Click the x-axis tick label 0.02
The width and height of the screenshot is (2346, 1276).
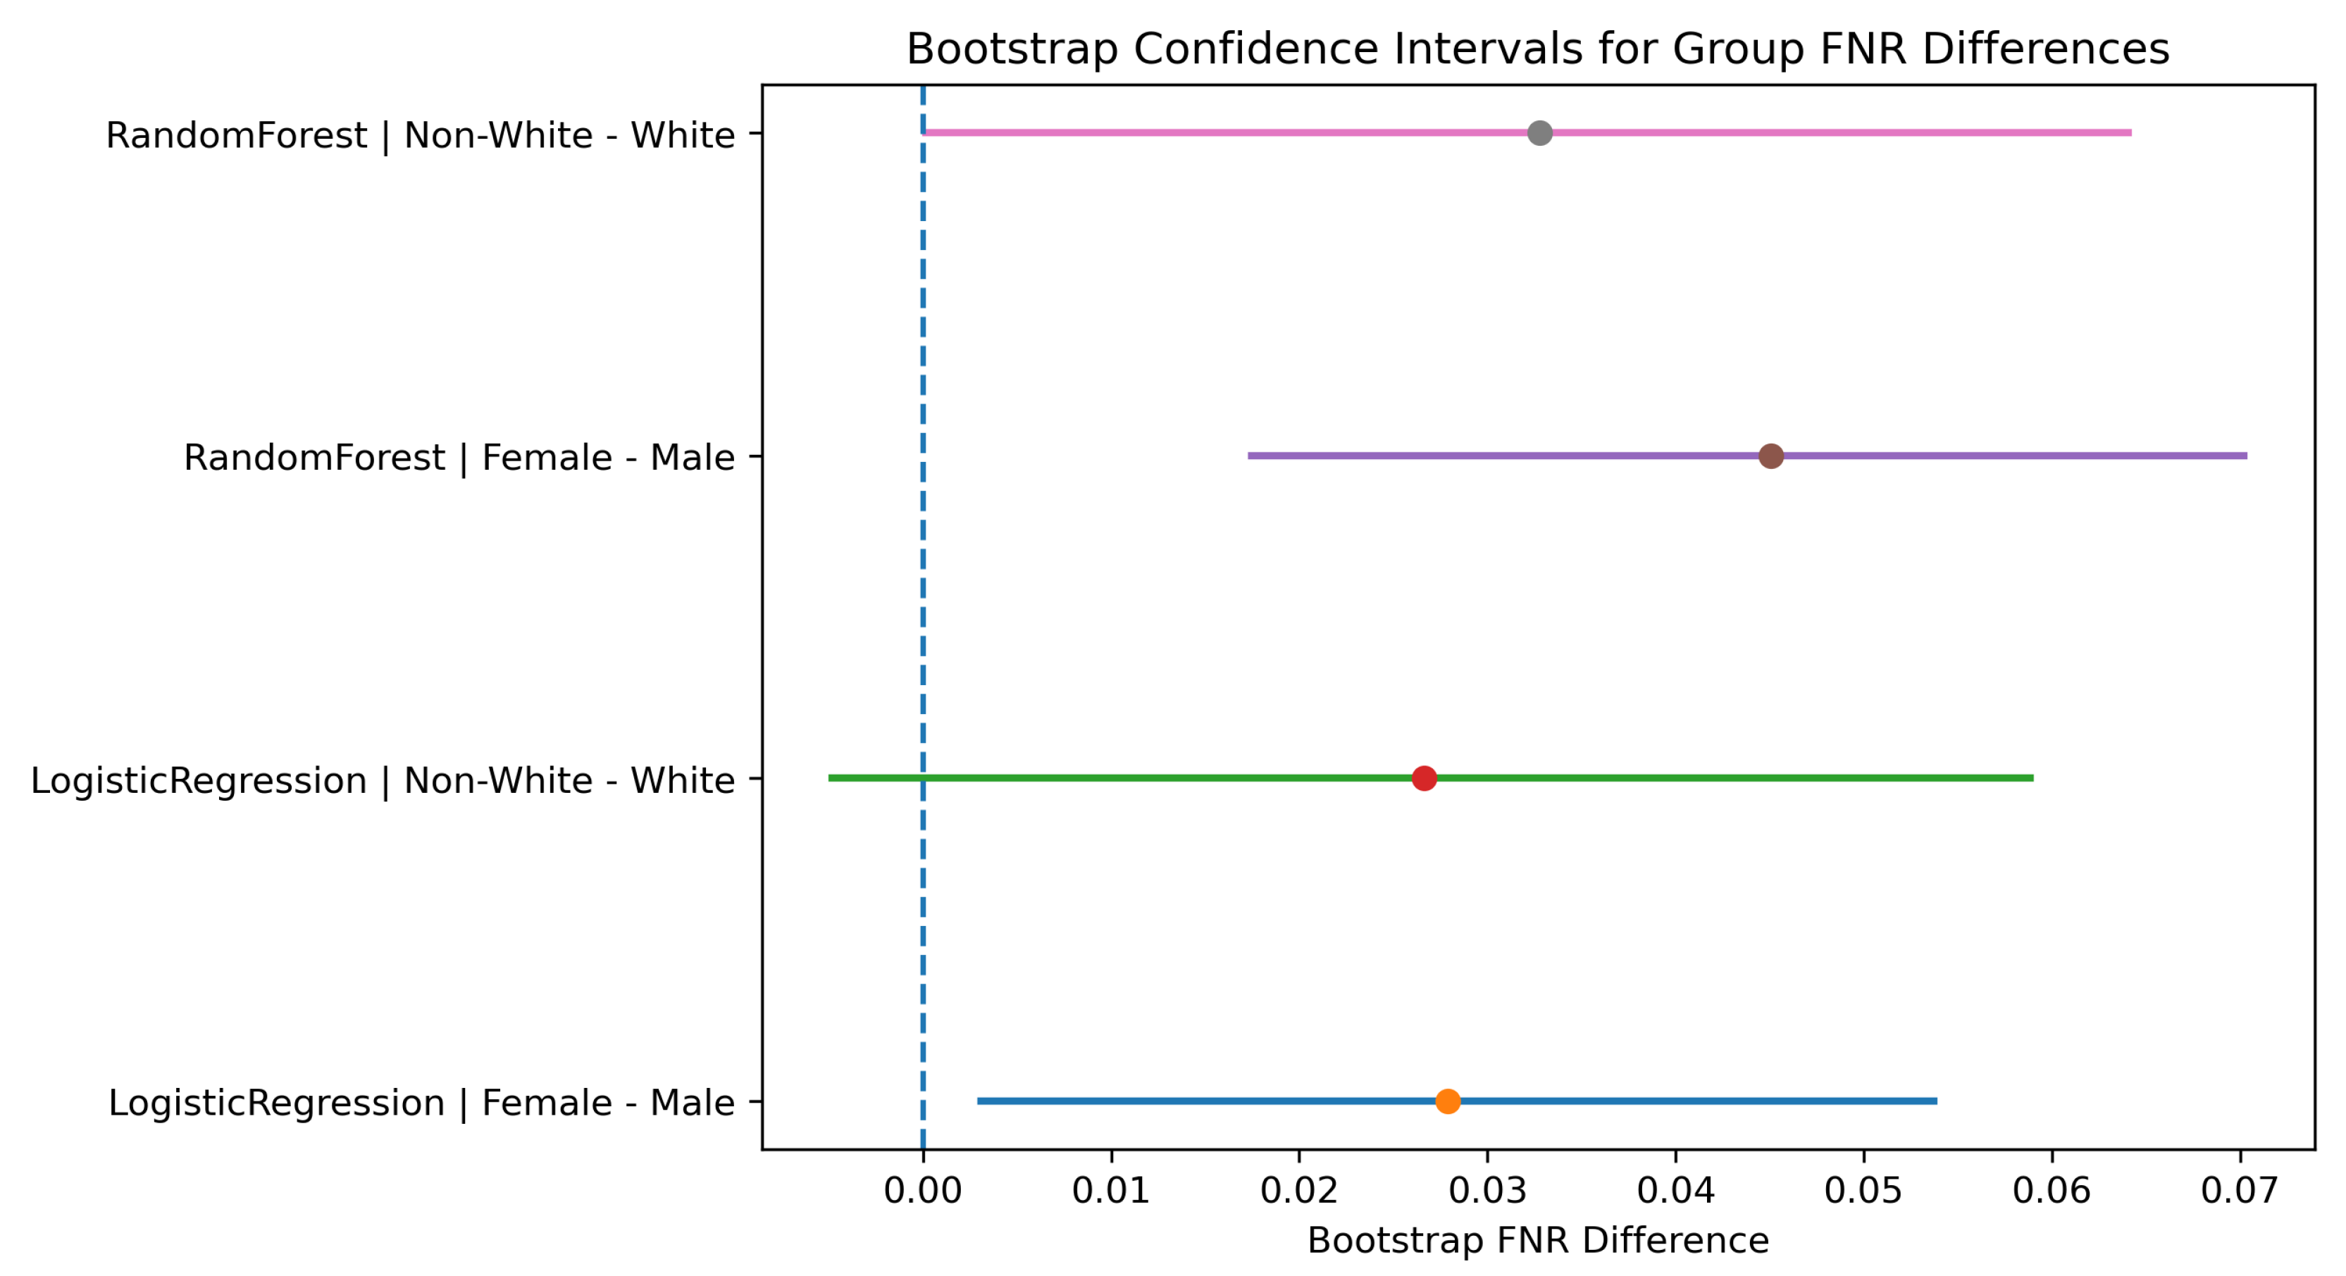click(x=1300, y=1191)
